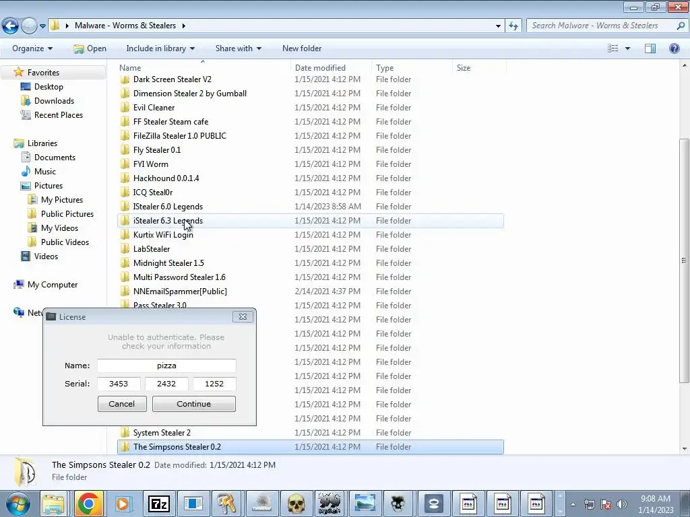
Task: Go back with the Explorer Back arrow
Action: (x=11, y=26)
